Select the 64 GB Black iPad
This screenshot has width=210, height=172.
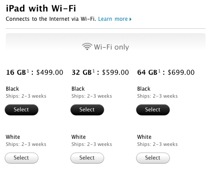tap(153, 110)
